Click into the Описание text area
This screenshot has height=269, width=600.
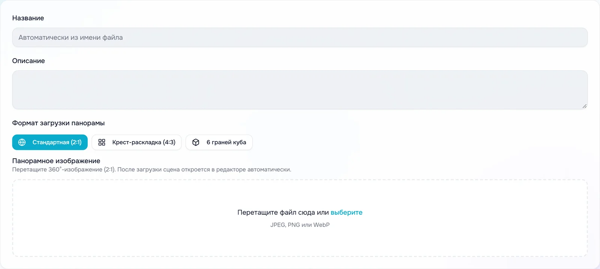point(300,90)
